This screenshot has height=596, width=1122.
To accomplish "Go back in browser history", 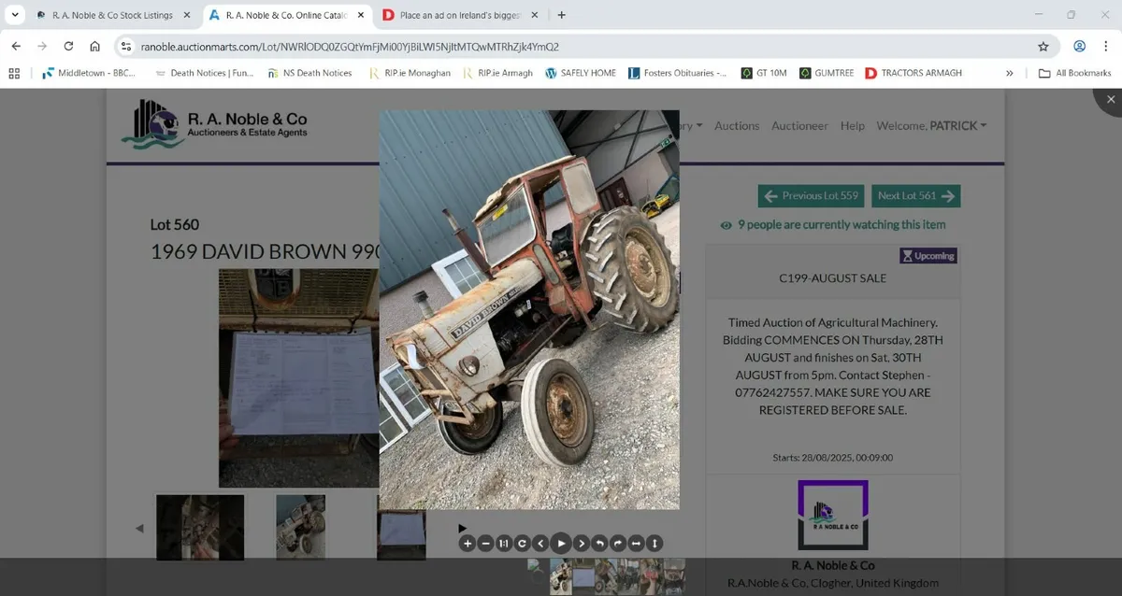I will coord(16,46).
